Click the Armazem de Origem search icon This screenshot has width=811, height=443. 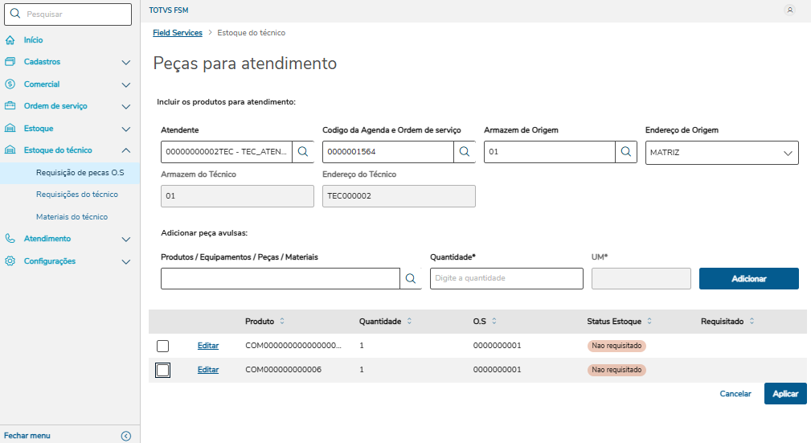tap(626, 151)
